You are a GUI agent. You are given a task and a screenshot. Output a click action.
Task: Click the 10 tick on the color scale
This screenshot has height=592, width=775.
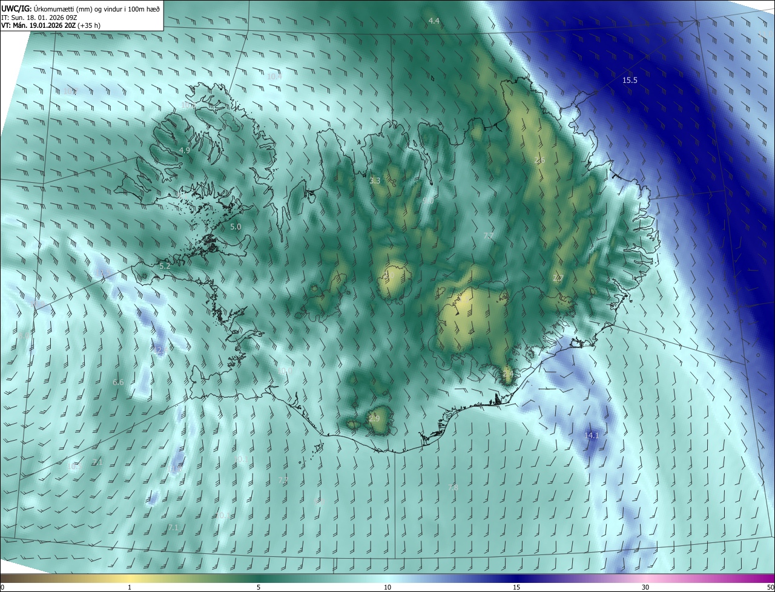coord(387,588)
